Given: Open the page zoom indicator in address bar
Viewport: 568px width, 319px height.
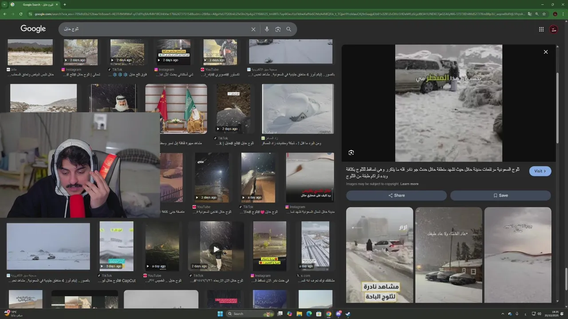Looking at the screenshot, I should point(536,14).
